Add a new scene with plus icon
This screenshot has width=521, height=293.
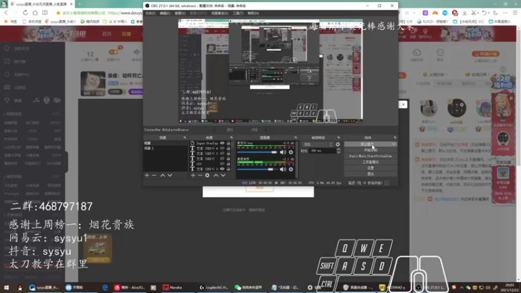pos(147,175)
